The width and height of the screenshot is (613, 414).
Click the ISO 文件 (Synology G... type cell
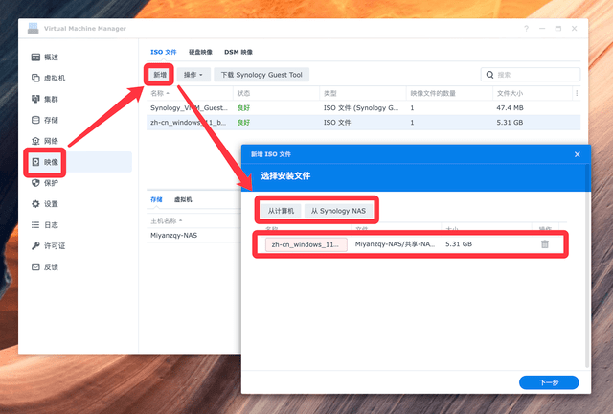pos(361,108)
